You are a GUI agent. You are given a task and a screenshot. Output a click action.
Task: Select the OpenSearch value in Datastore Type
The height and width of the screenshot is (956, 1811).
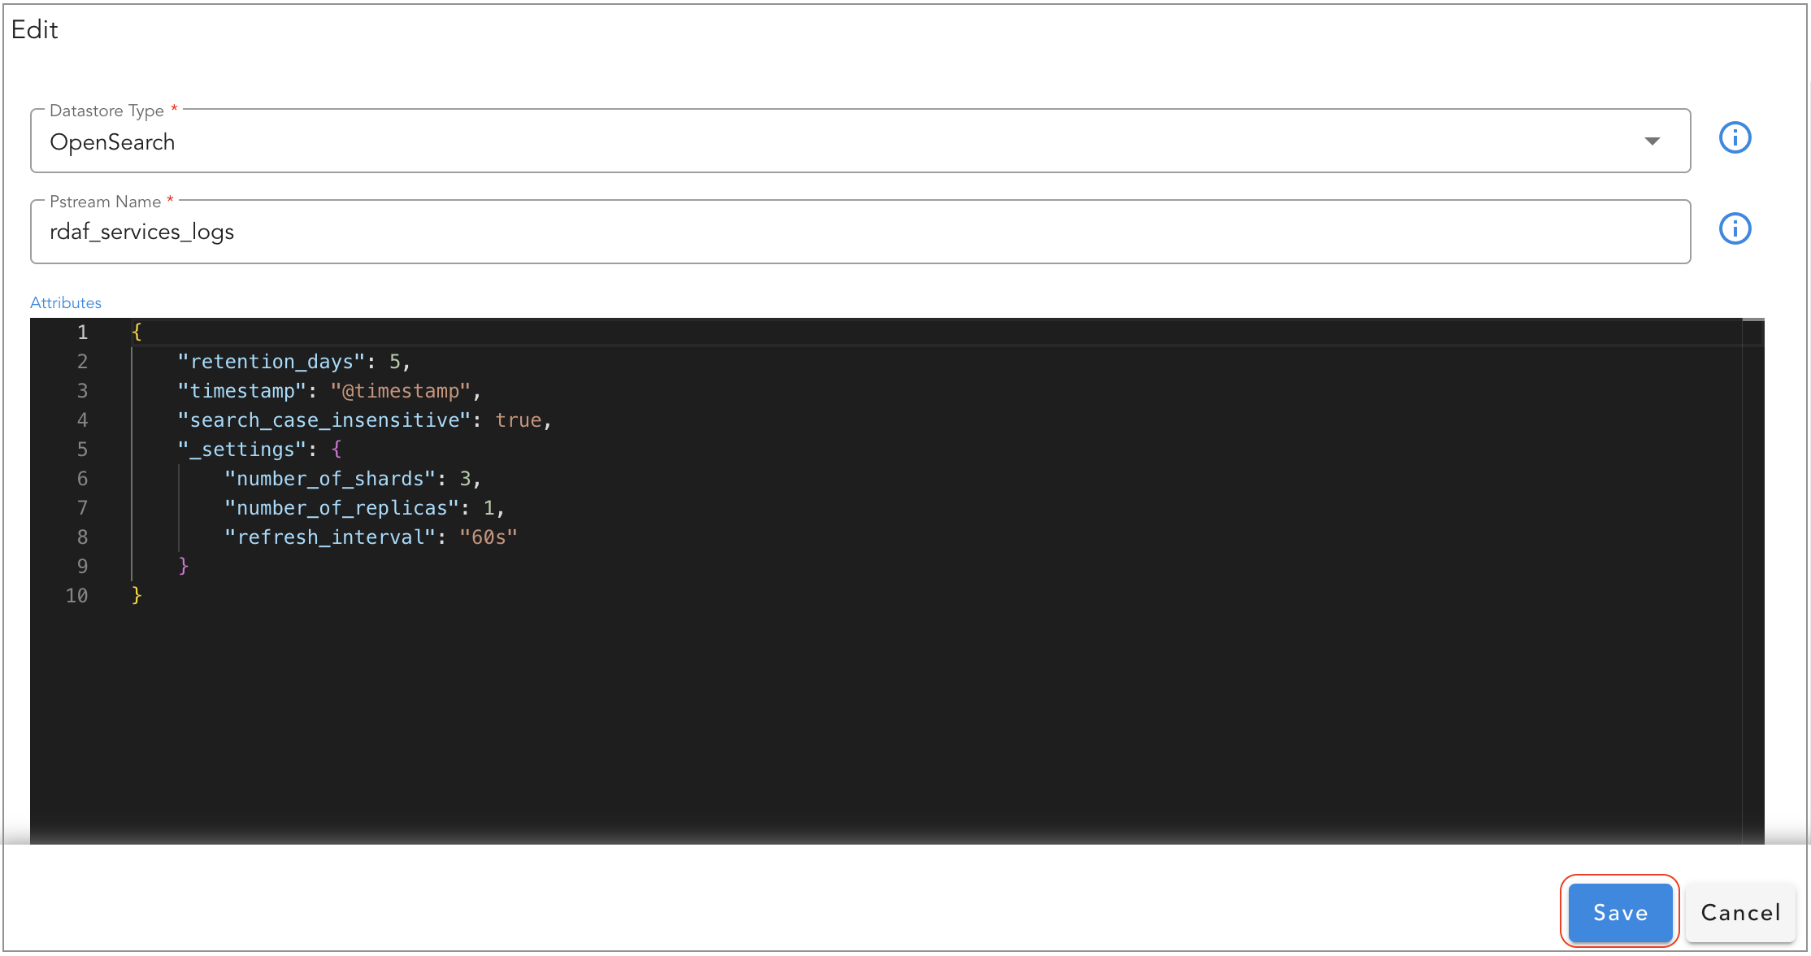click(x=113, y=142)
